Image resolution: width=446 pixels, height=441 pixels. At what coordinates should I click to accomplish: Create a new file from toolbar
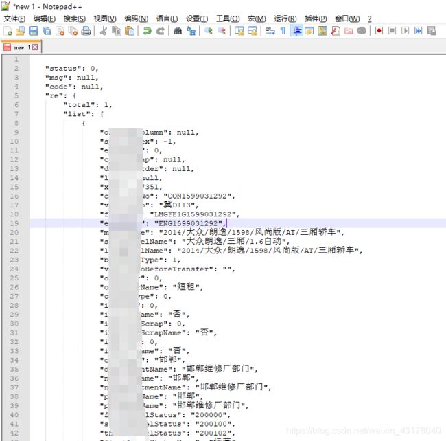8,31
